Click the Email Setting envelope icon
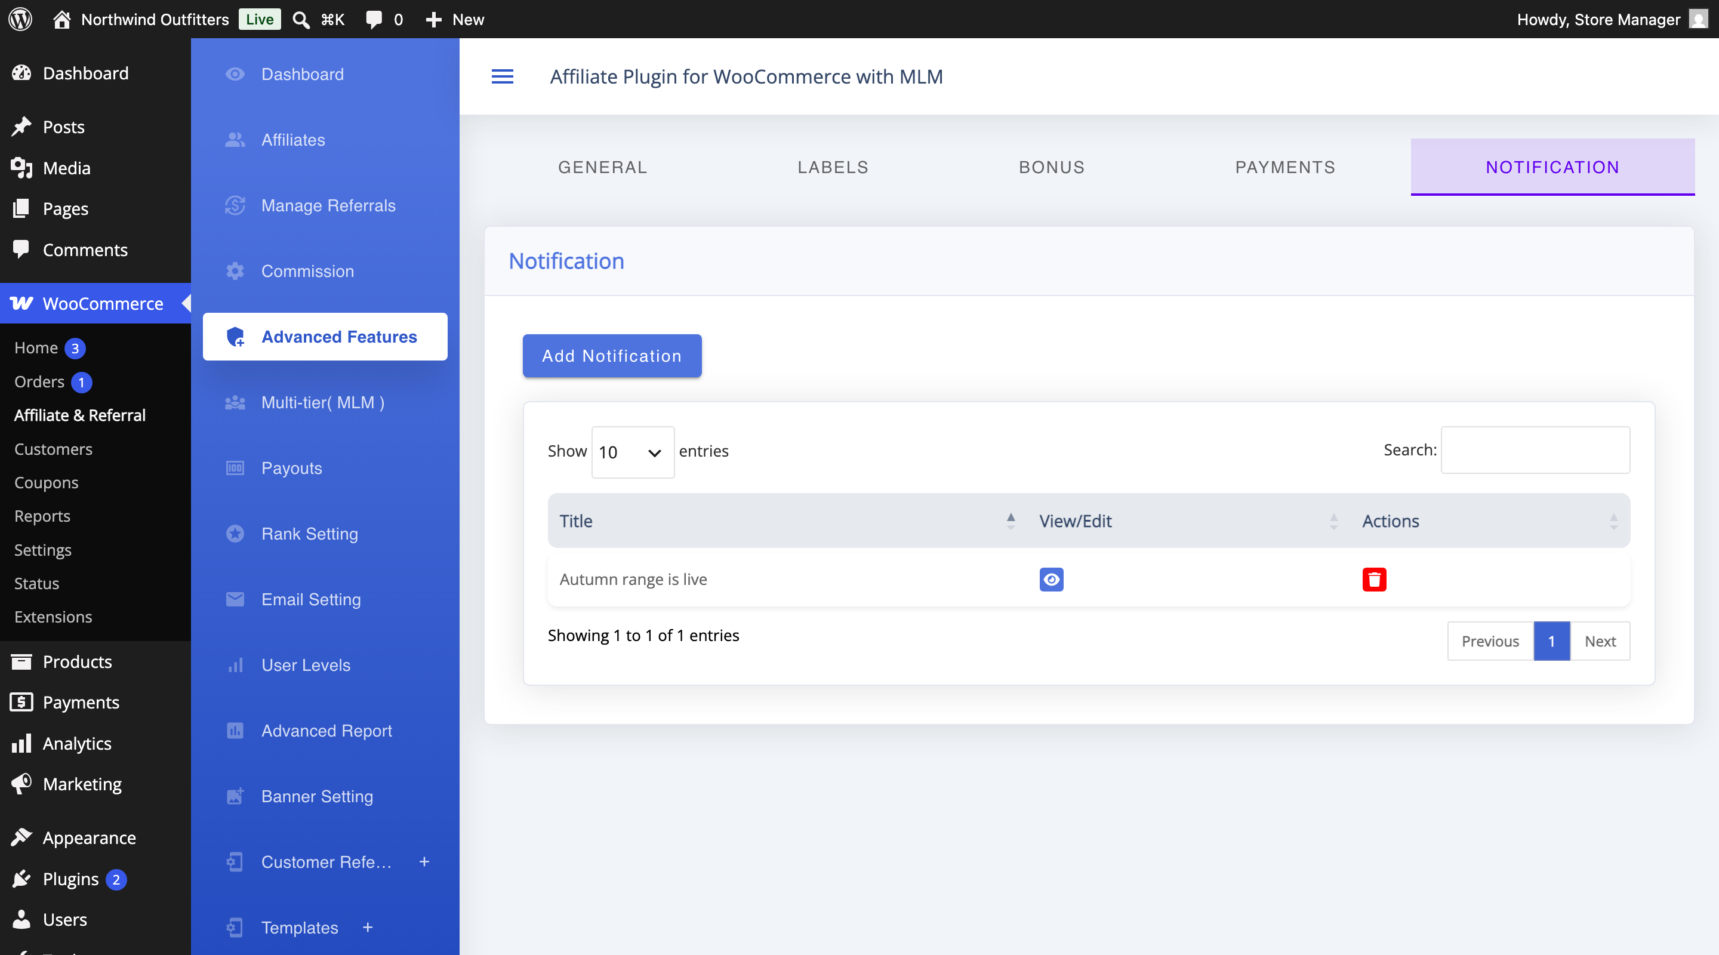 click(235, 599)
